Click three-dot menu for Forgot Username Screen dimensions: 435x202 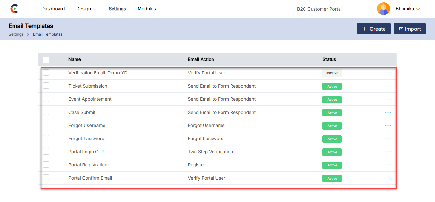pyautogui.click(x=388, y=126)
